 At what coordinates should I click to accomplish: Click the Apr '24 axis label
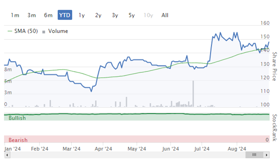tap(103, 149)
